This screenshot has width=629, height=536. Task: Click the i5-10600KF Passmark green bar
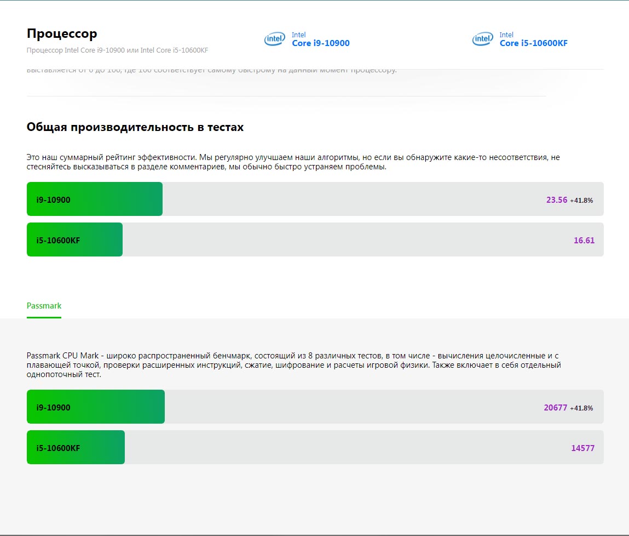76,447
